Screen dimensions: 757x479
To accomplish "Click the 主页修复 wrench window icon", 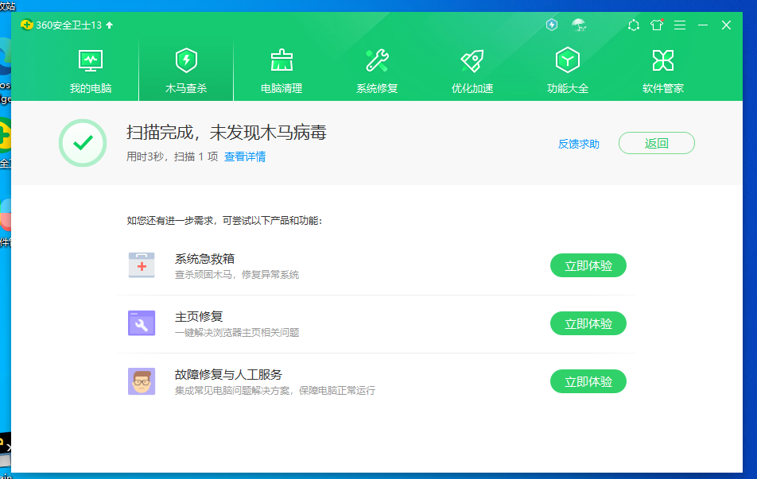I will 142,323.
